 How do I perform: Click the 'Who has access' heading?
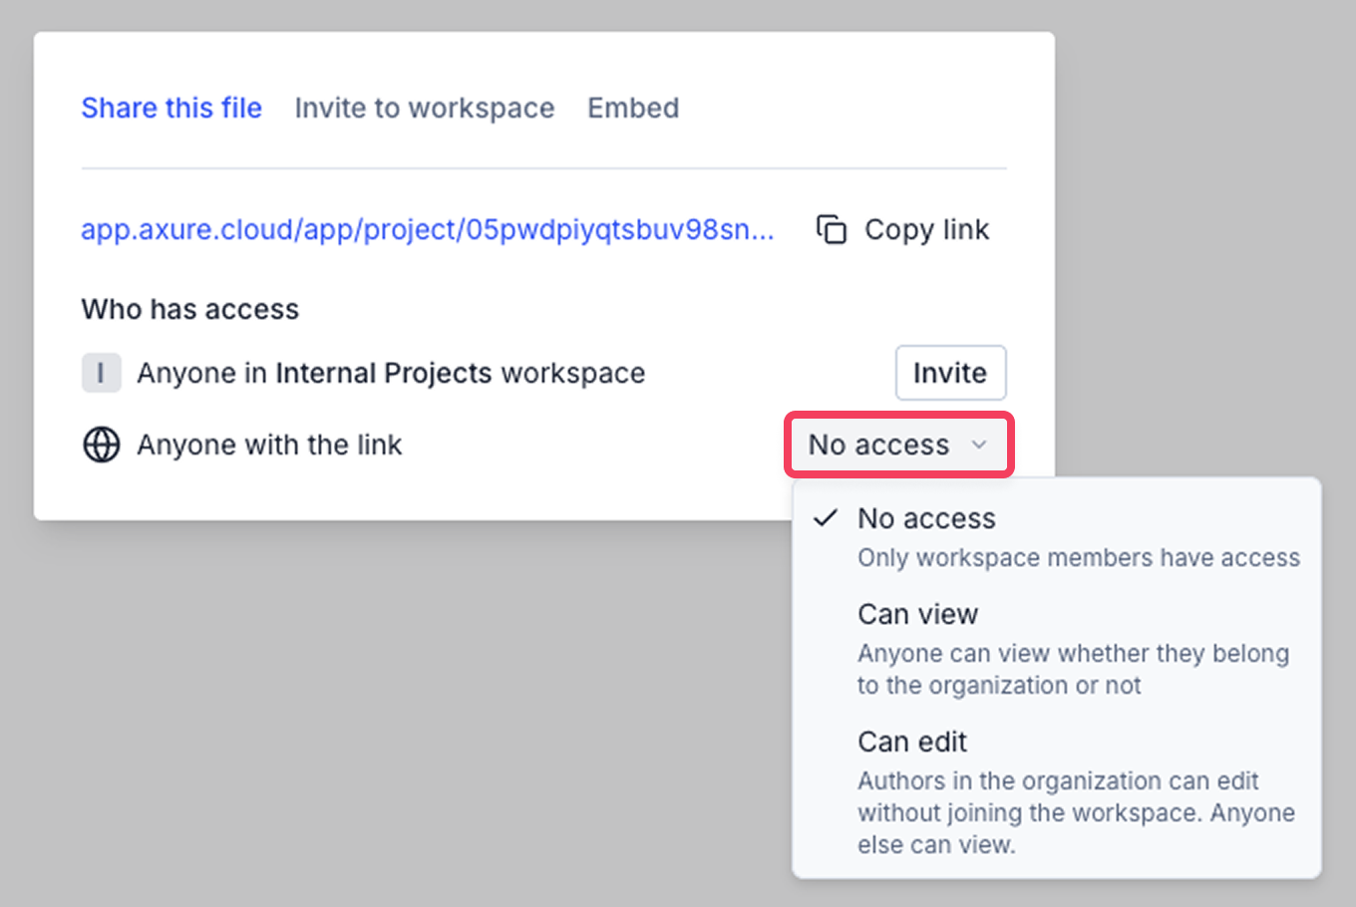(189, 309)
